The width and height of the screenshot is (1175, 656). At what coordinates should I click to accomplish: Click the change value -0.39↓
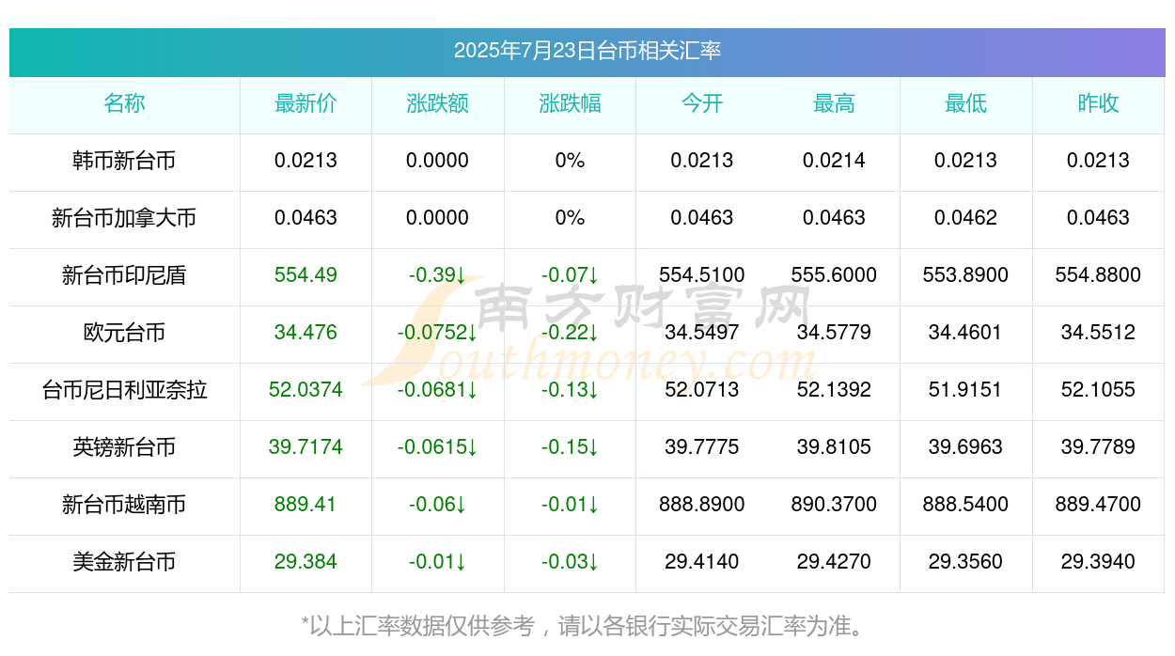[437, 275]
